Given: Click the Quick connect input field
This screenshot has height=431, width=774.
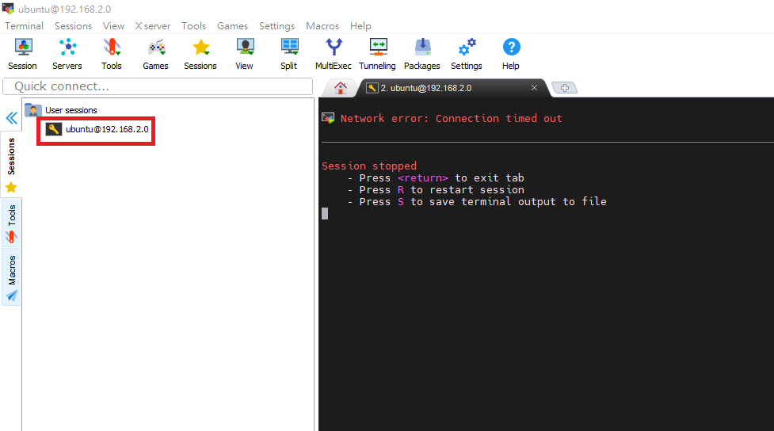Looking at the screenshot, I should [x=158, y=86].
